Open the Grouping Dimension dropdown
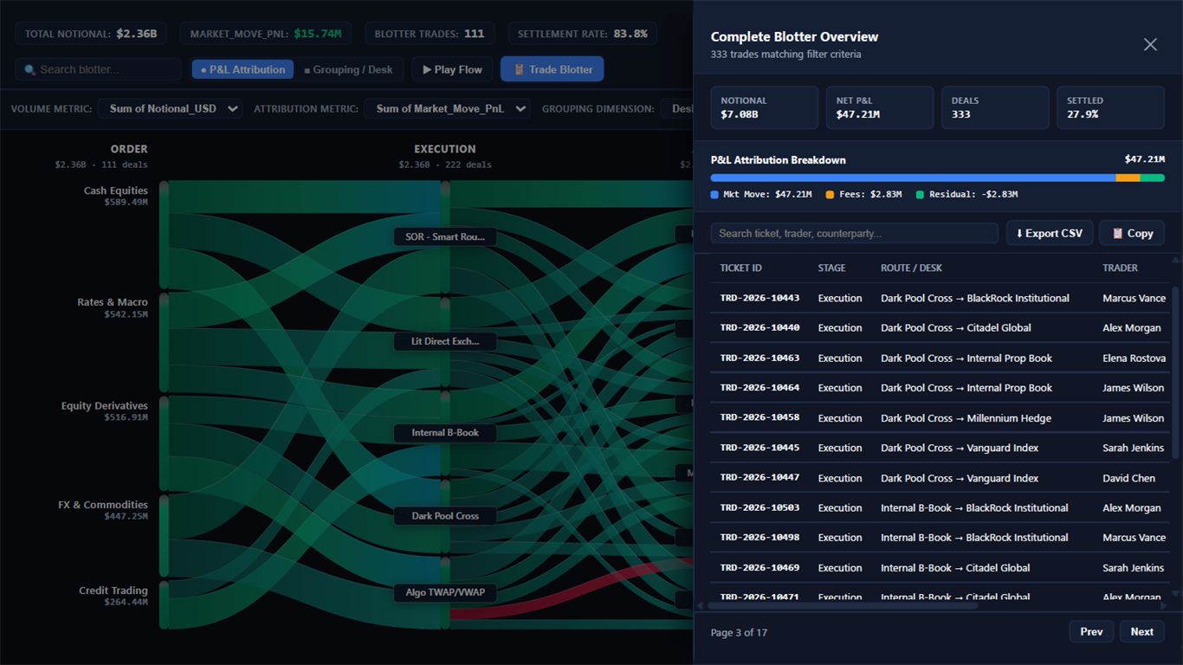 [x=677, y=108]
